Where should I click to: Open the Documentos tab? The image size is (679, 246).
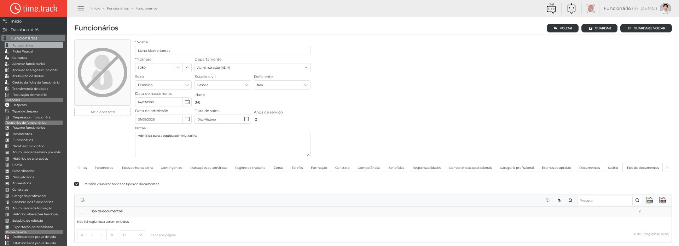pyautogui.click(x=590, y=168)
